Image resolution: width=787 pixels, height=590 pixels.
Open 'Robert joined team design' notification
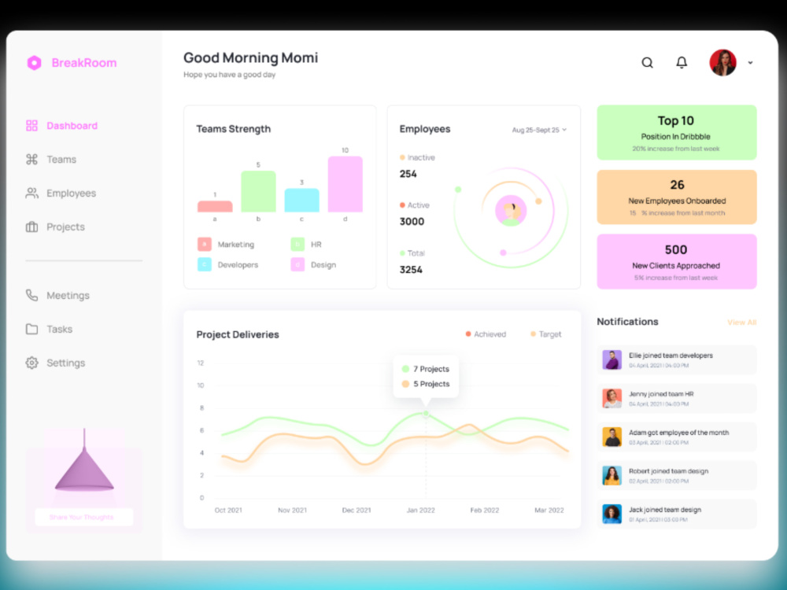[x=677, y=476]
